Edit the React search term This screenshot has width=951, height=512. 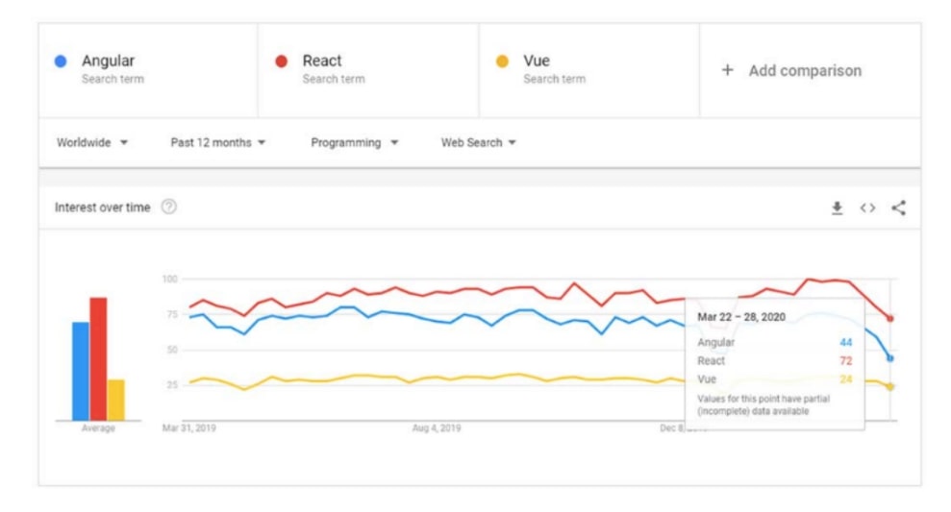322,61
